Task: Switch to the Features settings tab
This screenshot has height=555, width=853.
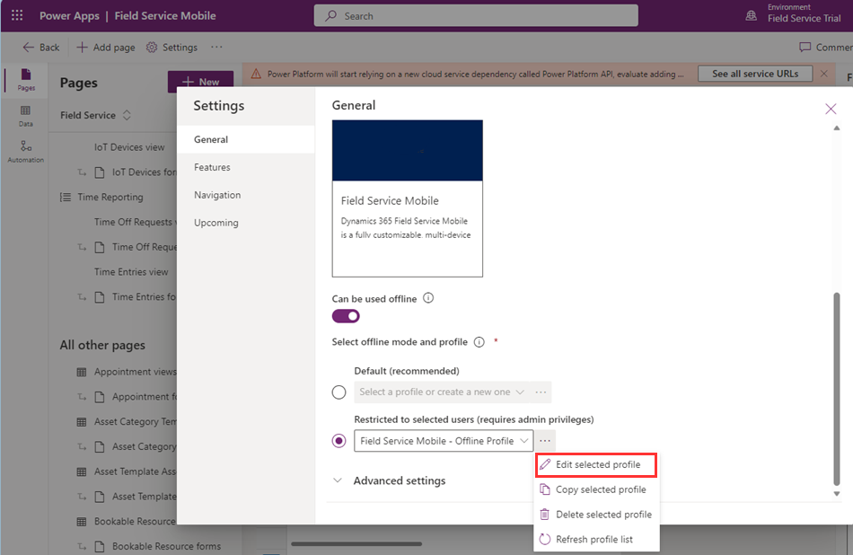Action: point(212,167)
